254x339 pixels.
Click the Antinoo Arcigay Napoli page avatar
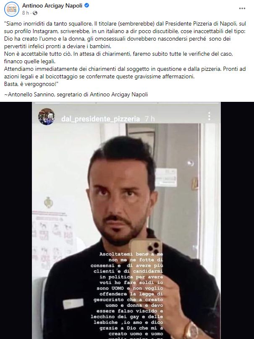coord(12,9)
